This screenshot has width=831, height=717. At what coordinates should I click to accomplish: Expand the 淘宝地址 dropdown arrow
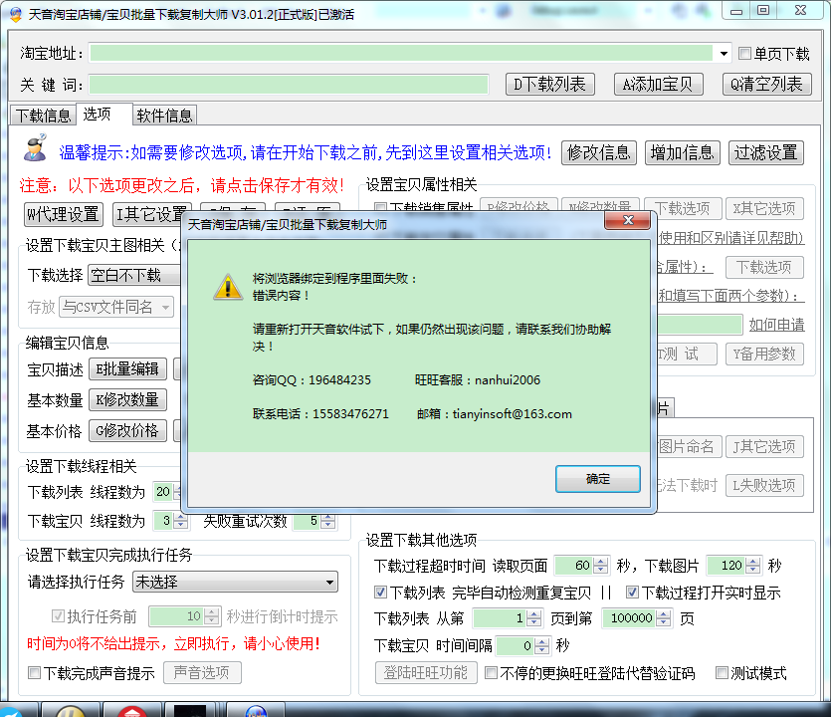724,54
